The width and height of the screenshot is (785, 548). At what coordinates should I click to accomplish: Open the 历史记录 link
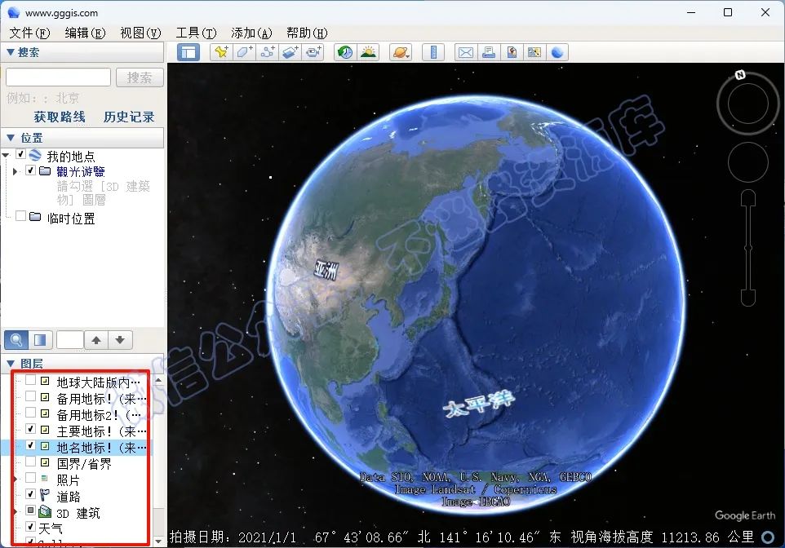(x=129, y=117)
